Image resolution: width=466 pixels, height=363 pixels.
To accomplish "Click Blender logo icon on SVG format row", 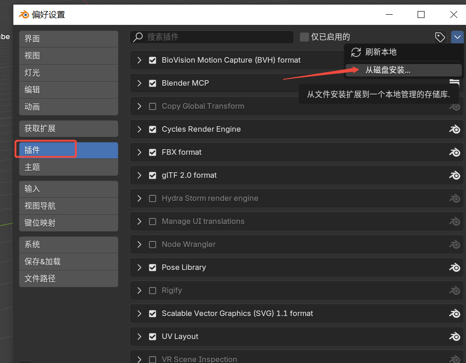I will tap(454, 313).
